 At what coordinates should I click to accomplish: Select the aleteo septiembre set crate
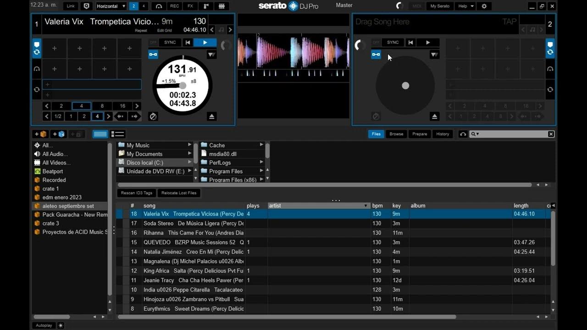pos(70,206)
